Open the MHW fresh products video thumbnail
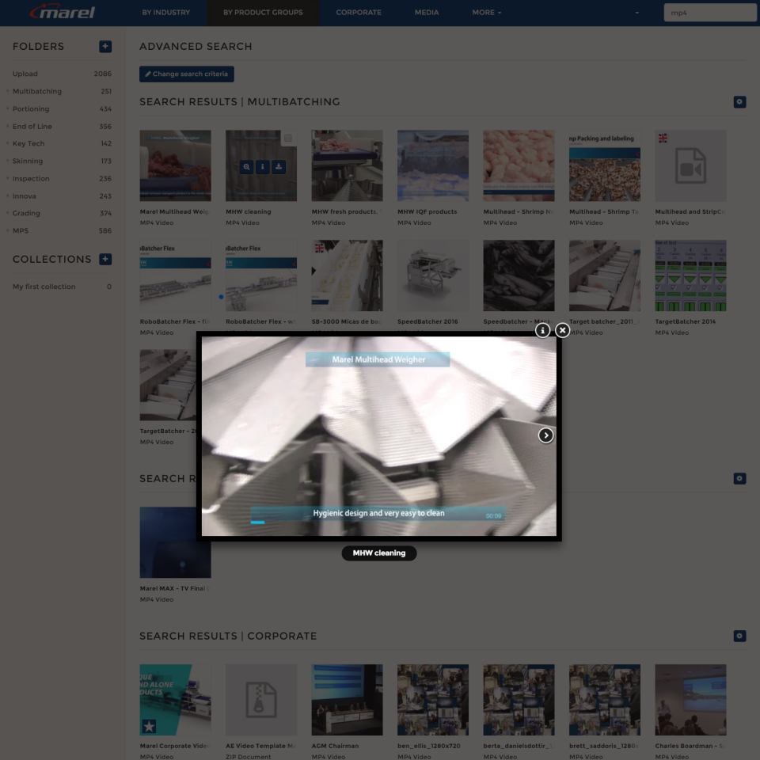This screenshot has height=760, width=760. 347,165
